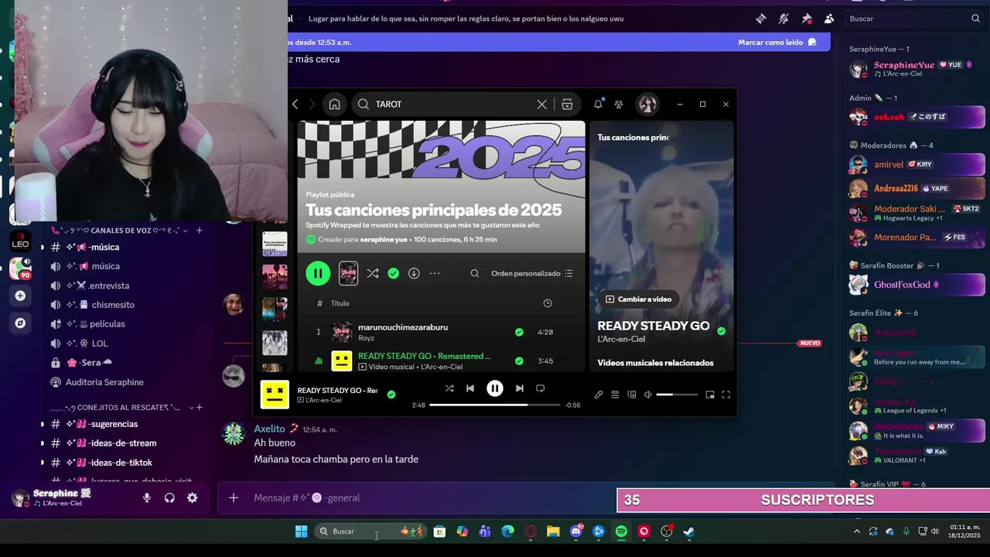The width and height of the screenshot is (990, 557).
Task: Toggle liked checkmark on READY STEADY GO row
Action: [519, 361]
